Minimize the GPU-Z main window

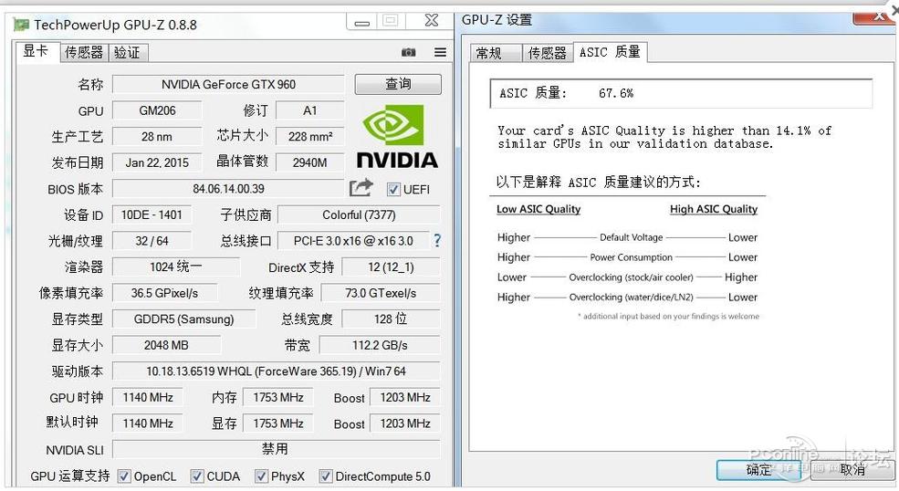pos(361,22)
